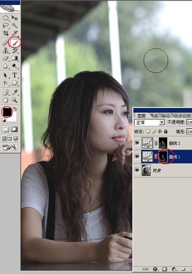The height and width of the screenshot is (274, 192).
Task: Reset to default black and white colors
Action: tap(4, 120)
